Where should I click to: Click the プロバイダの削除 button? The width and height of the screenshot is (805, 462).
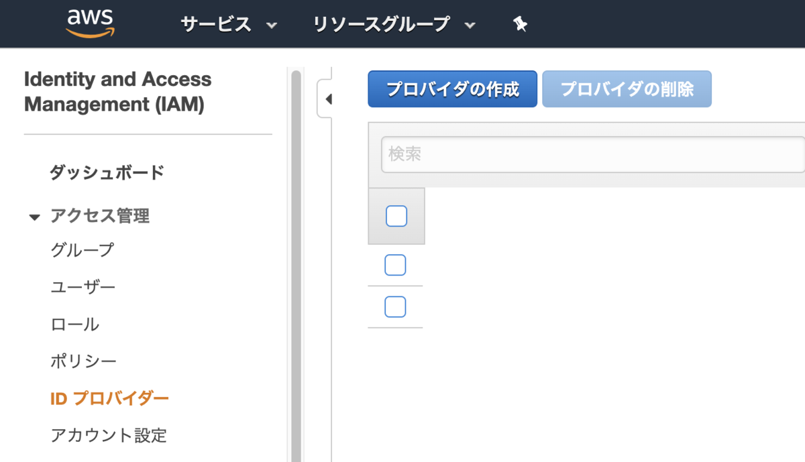tap(627, 89)
